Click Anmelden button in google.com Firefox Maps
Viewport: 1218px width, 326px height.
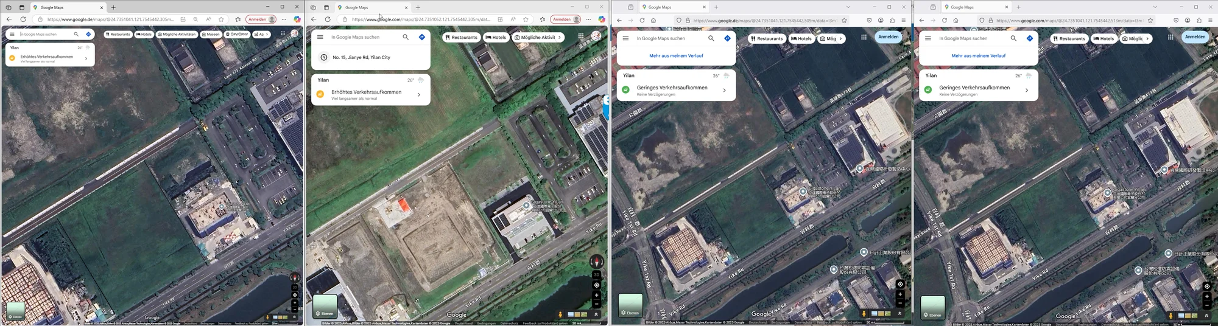(x=1195, y=36)
